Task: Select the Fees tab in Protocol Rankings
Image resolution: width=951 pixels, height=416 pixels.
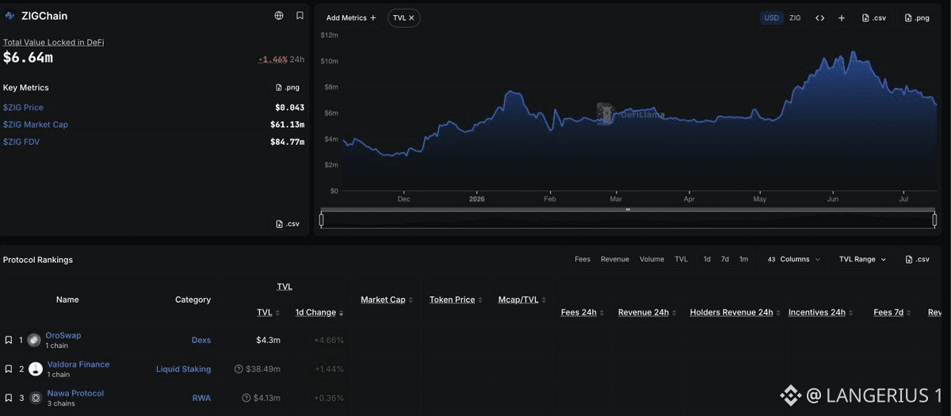Action: [x=582, y=259]
